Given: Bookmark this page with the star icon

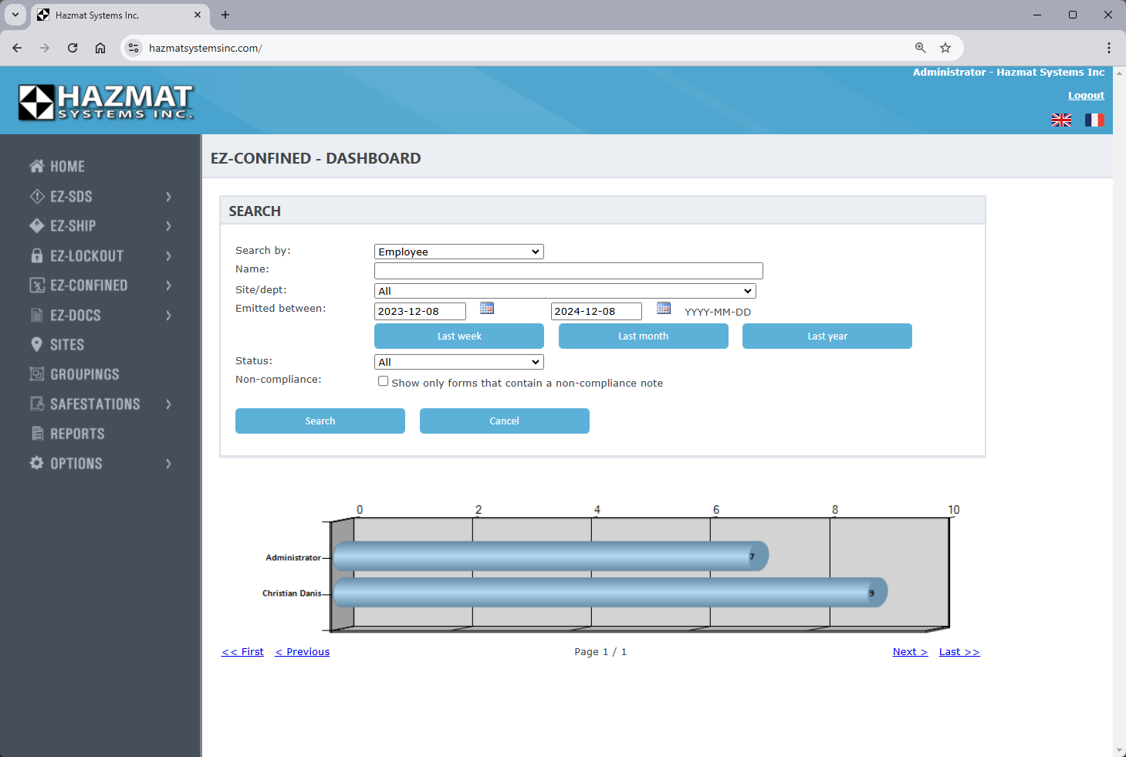Looking at the screenshot, I should (945, 48).
